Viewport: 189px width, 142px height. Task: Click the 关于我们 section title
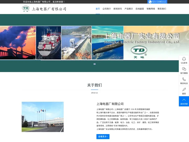point(94,85)
